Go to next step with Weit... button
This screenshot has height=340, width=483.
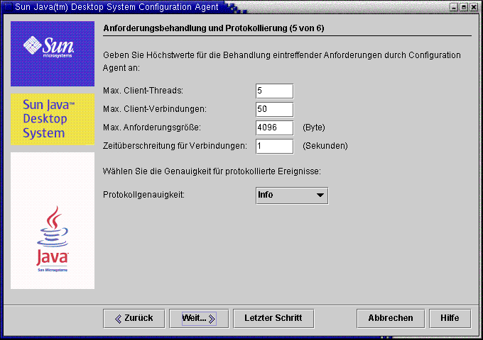(199, 319)
